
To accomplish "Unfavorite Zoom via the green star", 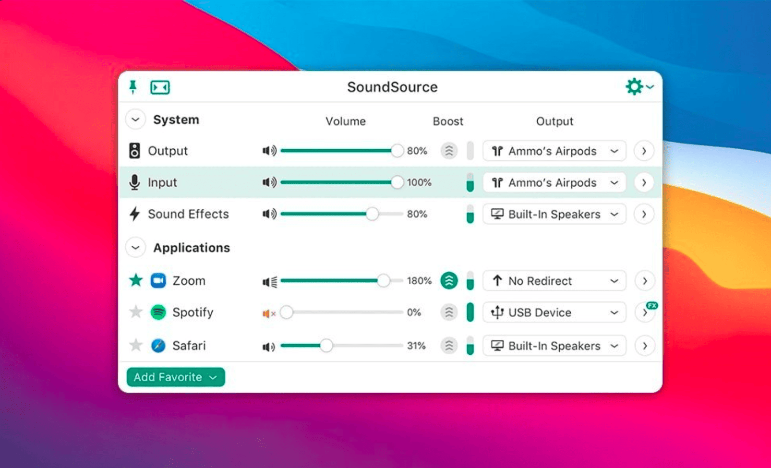I will click(x=136, y=280).
